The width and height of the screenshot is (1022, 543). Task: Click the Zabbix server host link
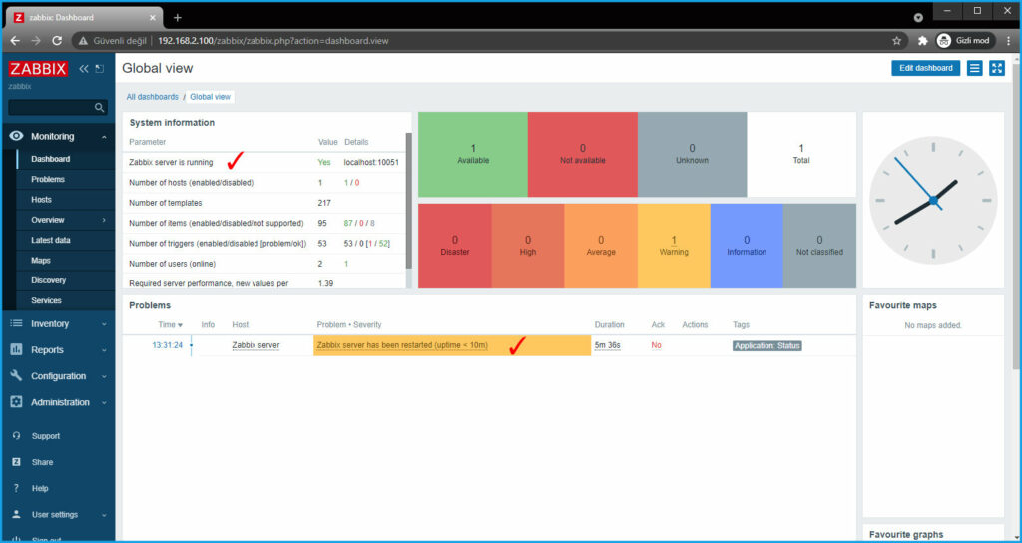(x=255, y=345)
